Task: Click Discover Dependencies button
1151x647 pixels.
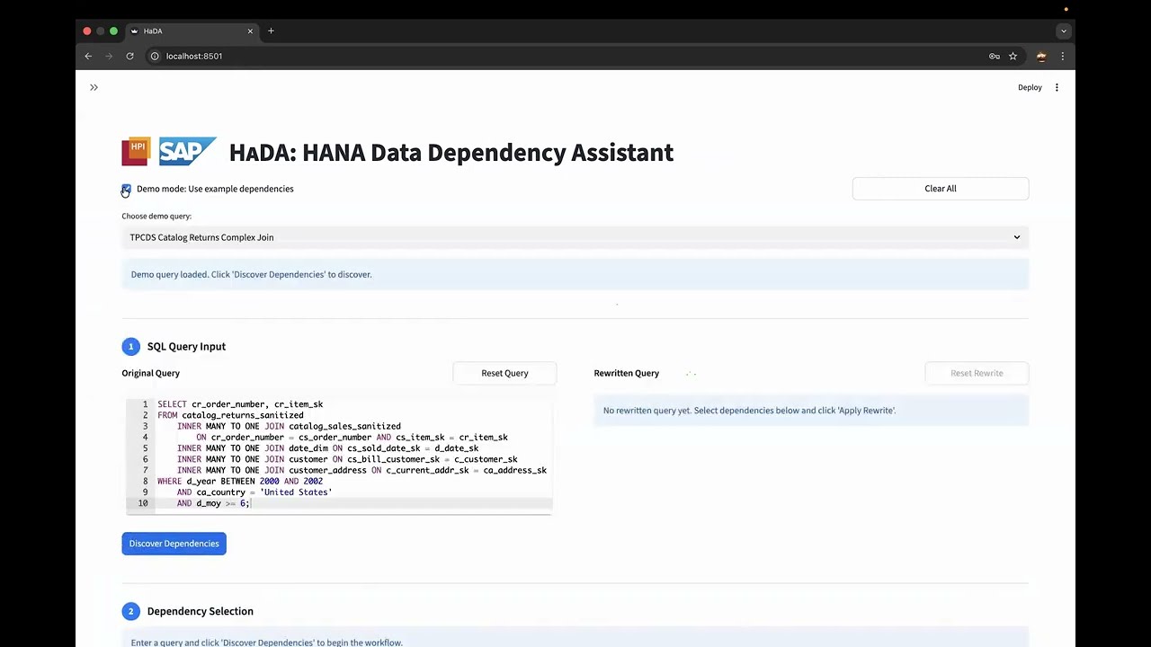Action: click(x=174, y=544)
